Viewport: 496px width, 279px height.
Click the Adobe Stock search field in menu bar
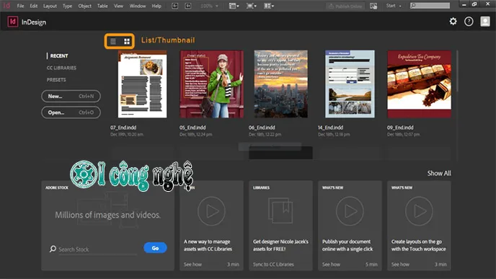point(430,6)
